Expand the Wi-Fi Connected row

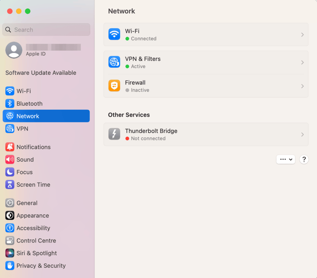click(x=302, y=34)
